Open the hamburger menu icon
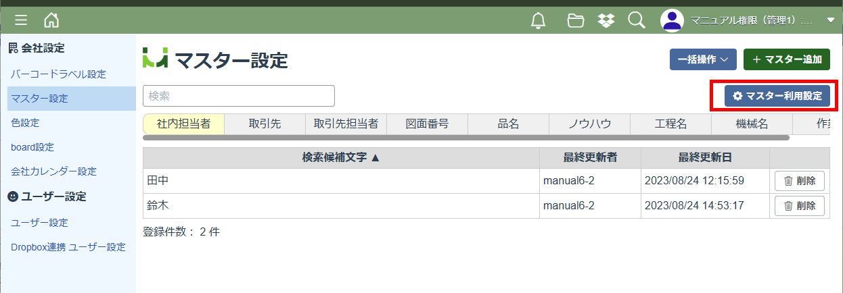 (21, 20)
